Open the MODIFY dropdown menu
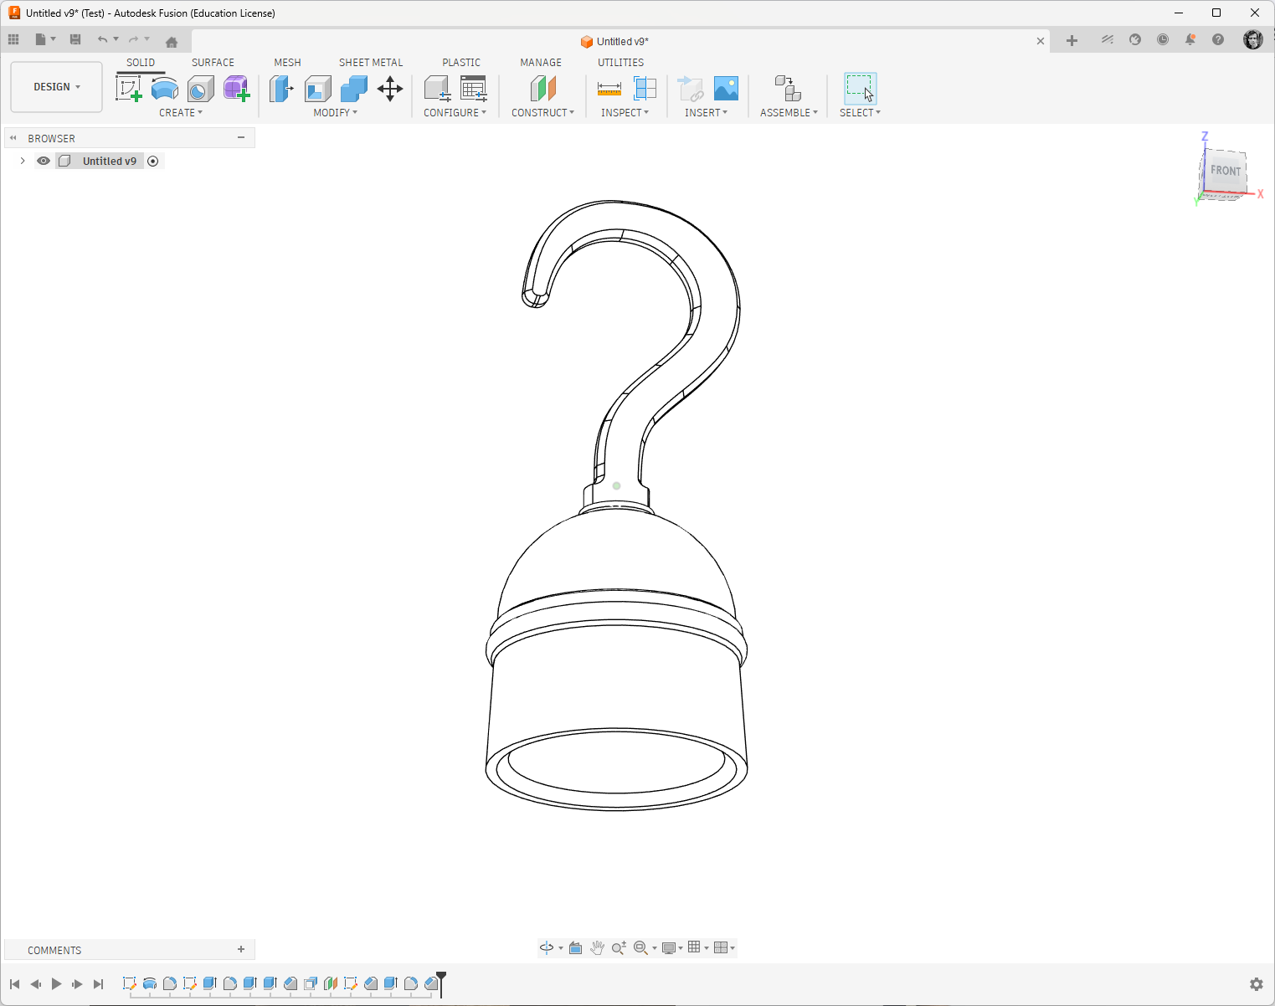Screen dimensions: 1275x1006 point(336,112)
